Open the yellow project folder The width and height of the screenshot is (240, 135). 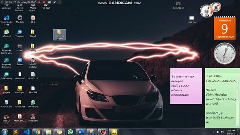6,90
